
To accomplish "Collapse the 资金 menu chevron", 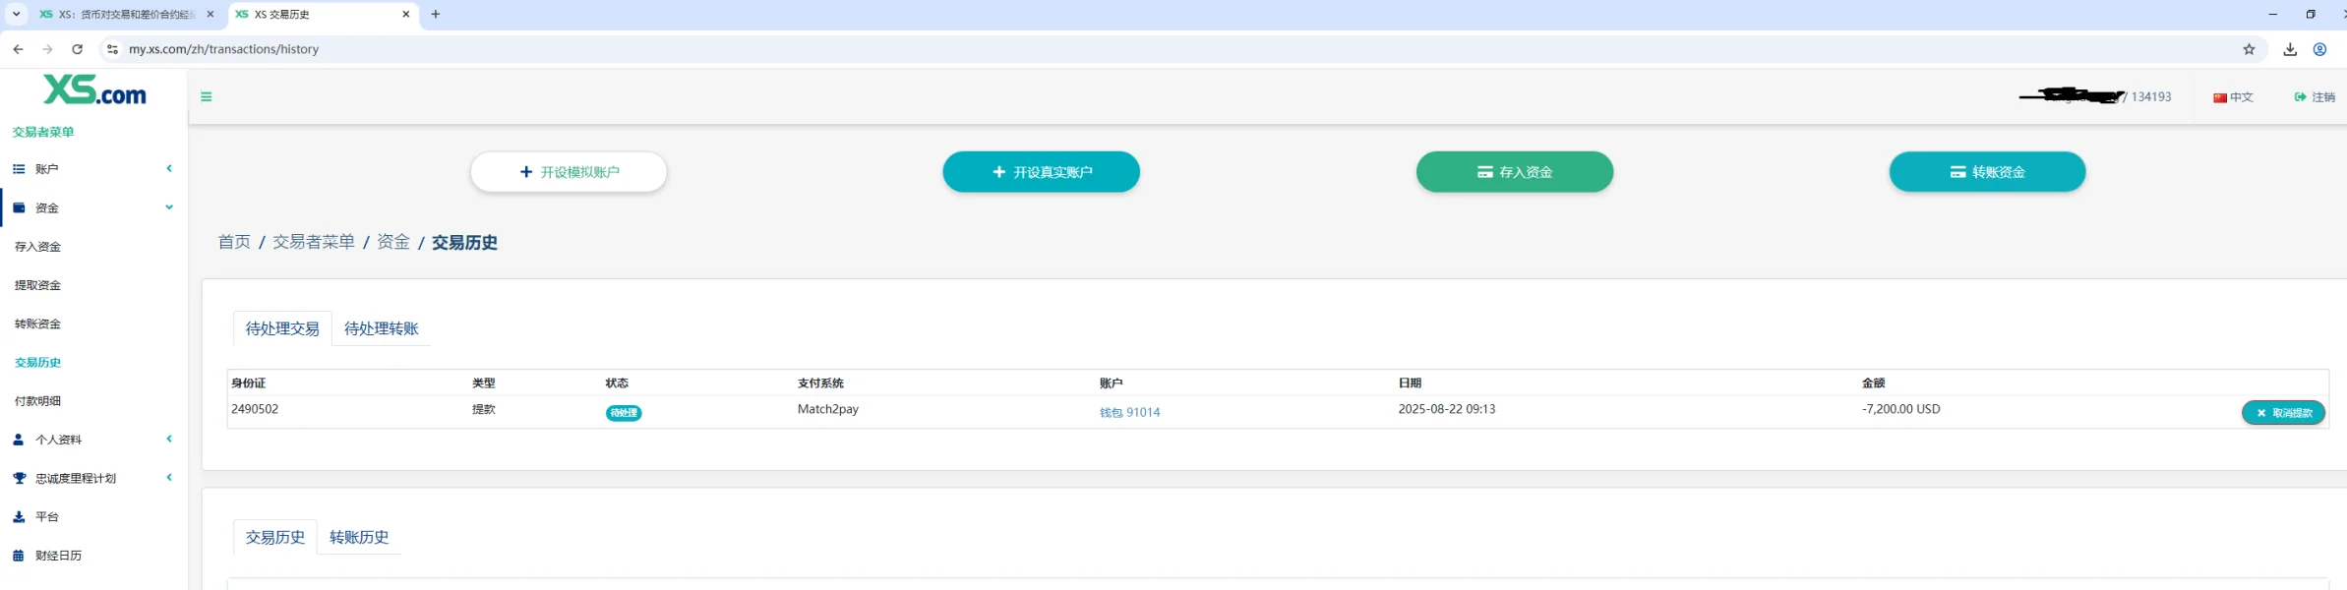I will click(x=169, y=207).
